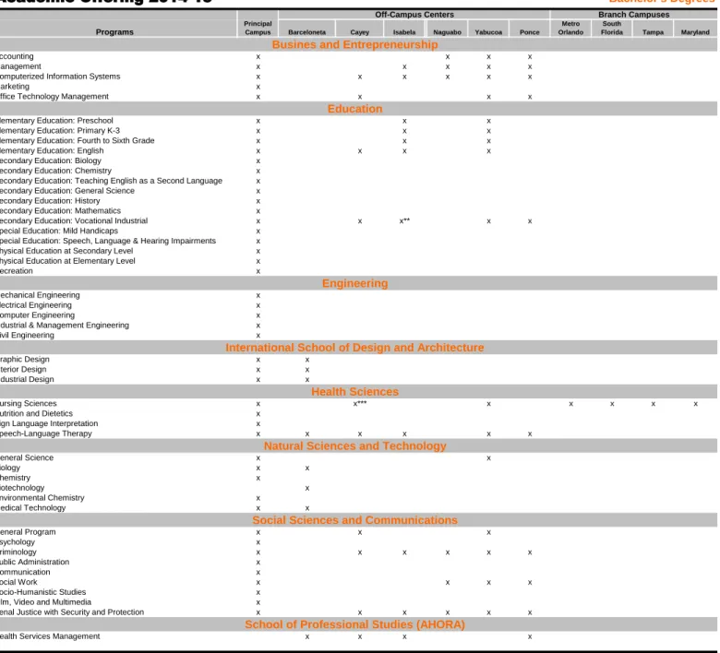Viewport: 720px width, 653px height.
Task: Select the Nursing Sciences program row
Action: pyautogui.click(x=359, y=403)
